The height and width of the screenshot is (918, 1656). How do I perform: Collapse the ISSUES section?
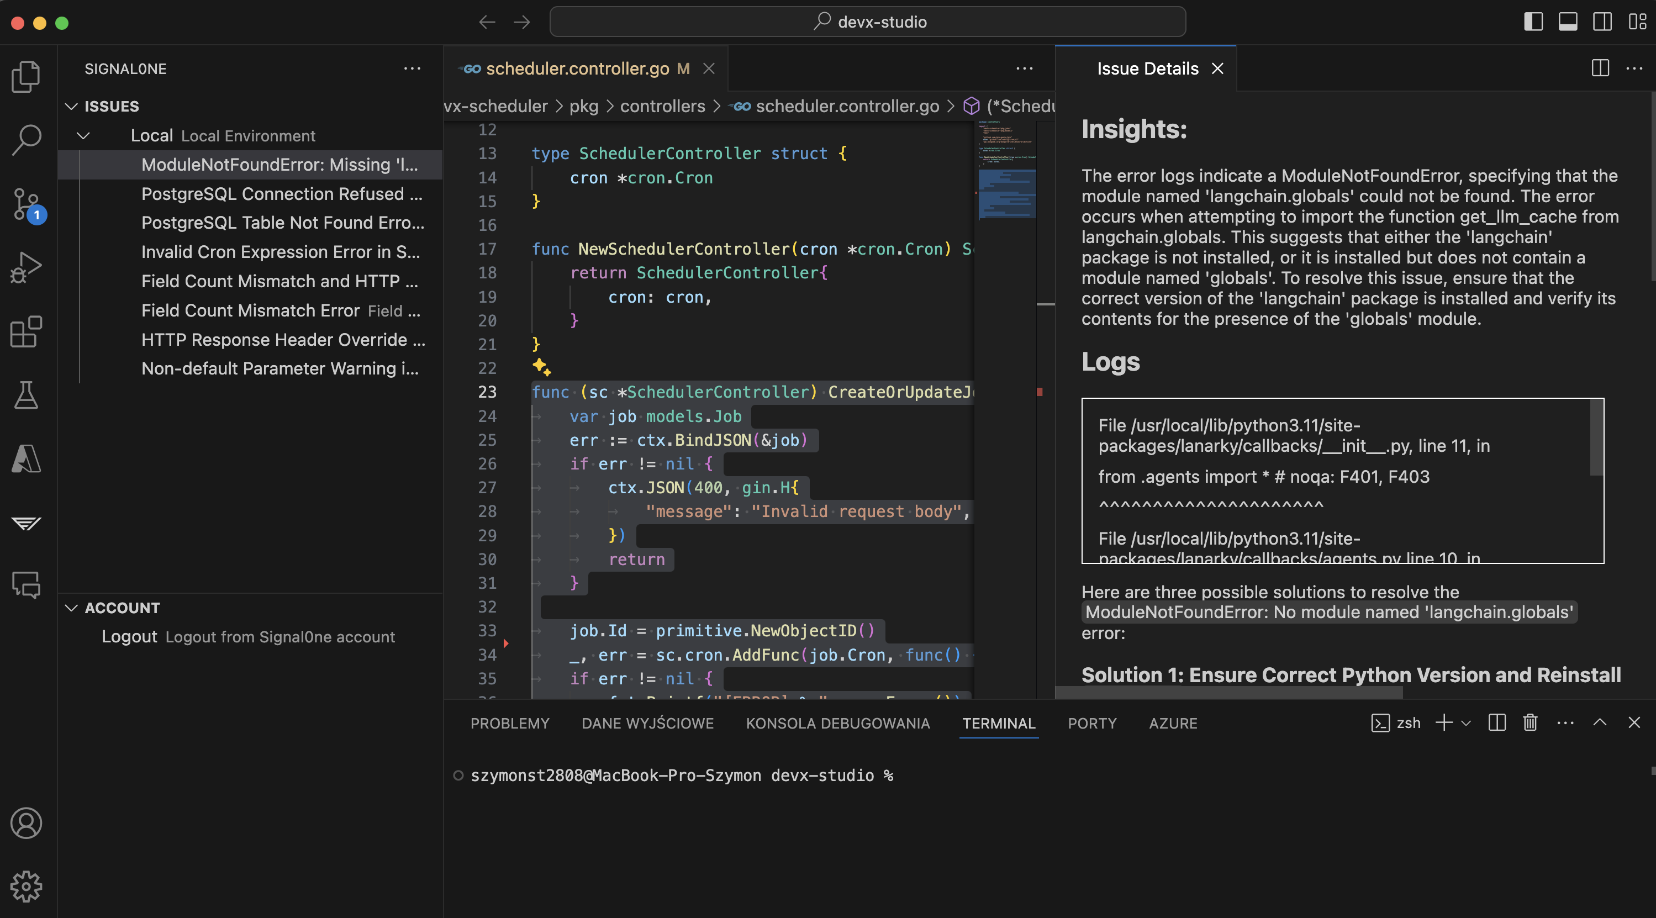71,106
